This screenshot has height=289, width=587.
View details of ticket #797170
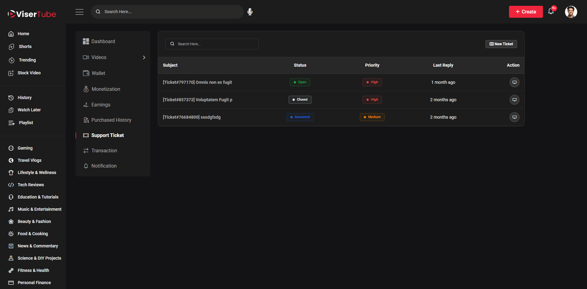tap(514, 82)
